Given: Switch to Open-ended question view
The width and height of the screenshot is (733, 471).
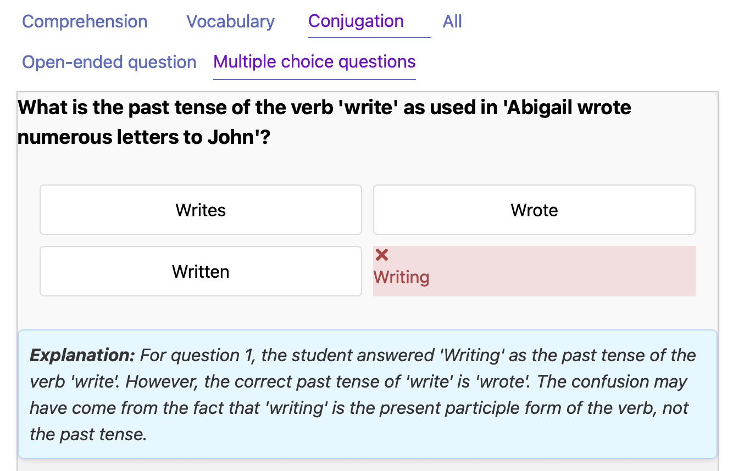Looking at the screenshot, I should tap(109, 62).
